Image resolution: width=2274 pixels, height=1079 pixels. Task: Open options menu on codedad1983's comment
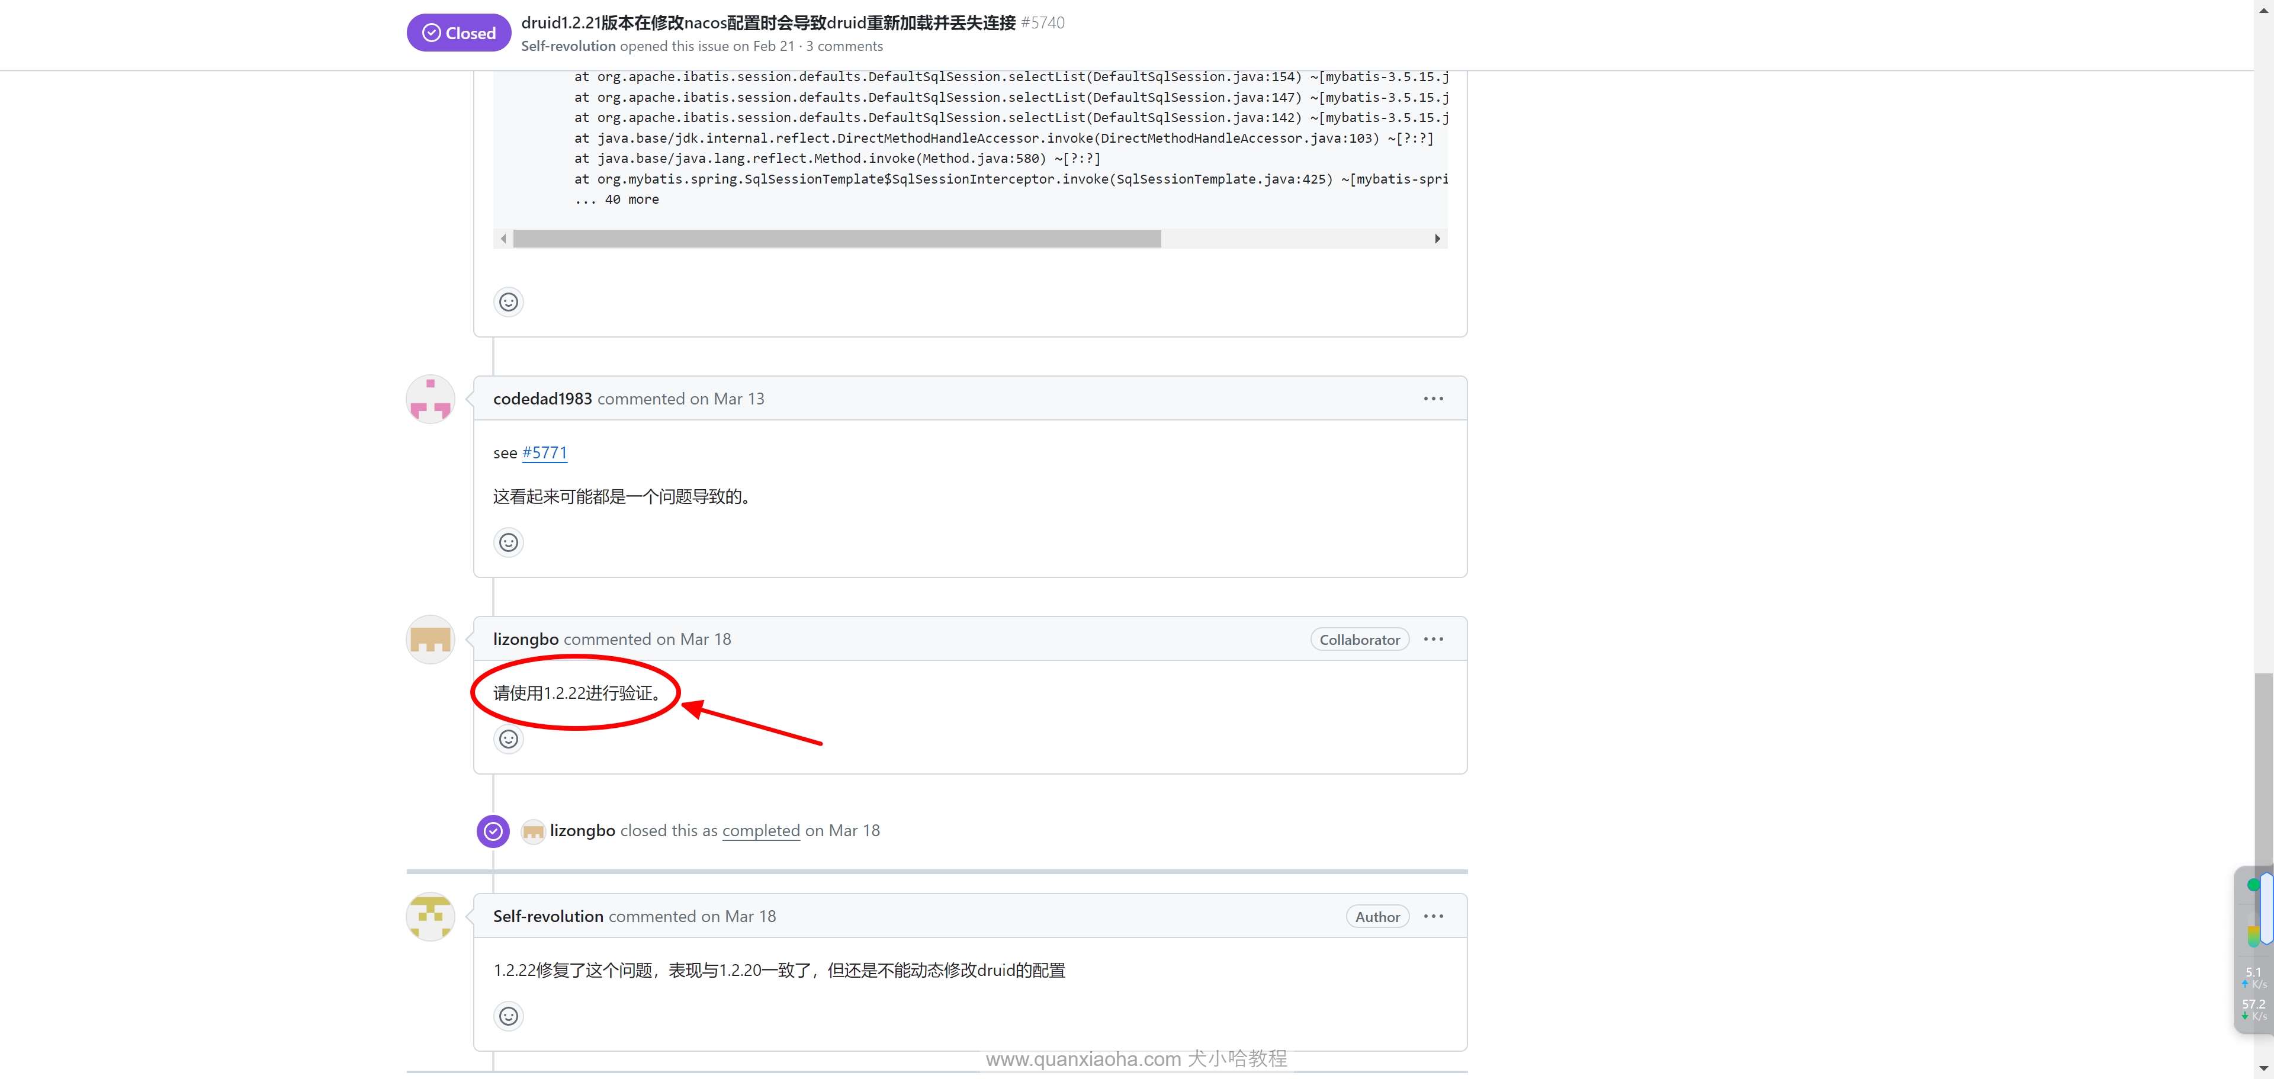(x=1433, y=399)
